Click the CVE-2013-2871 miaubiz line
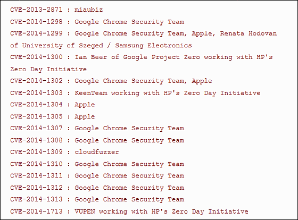298x220 pixels. (56, 10)
